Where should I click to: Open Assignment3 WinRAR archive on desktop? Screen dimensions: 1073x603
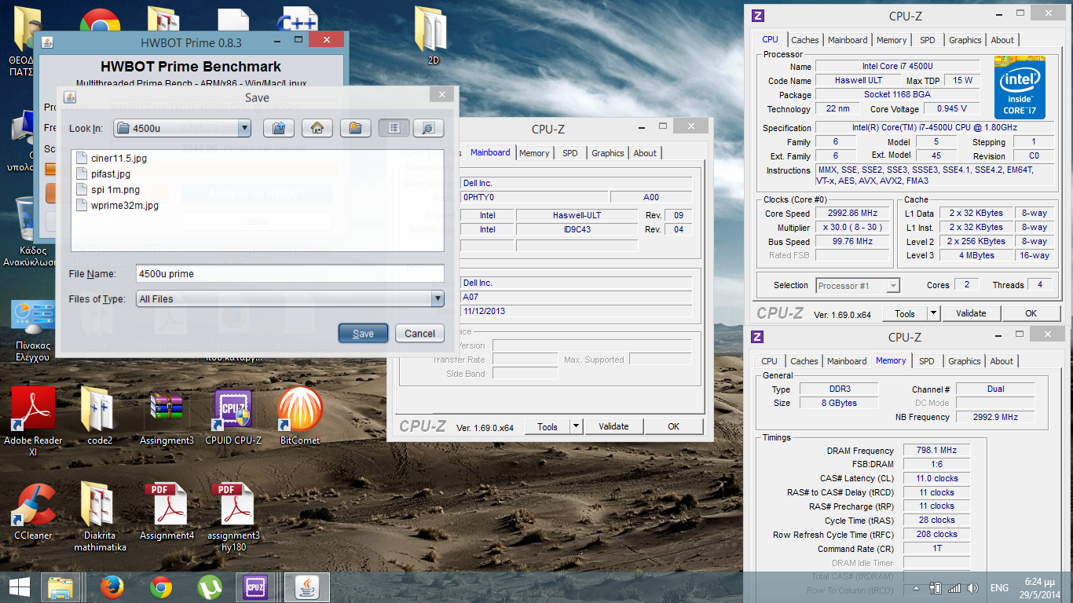(x=167, y=417)
